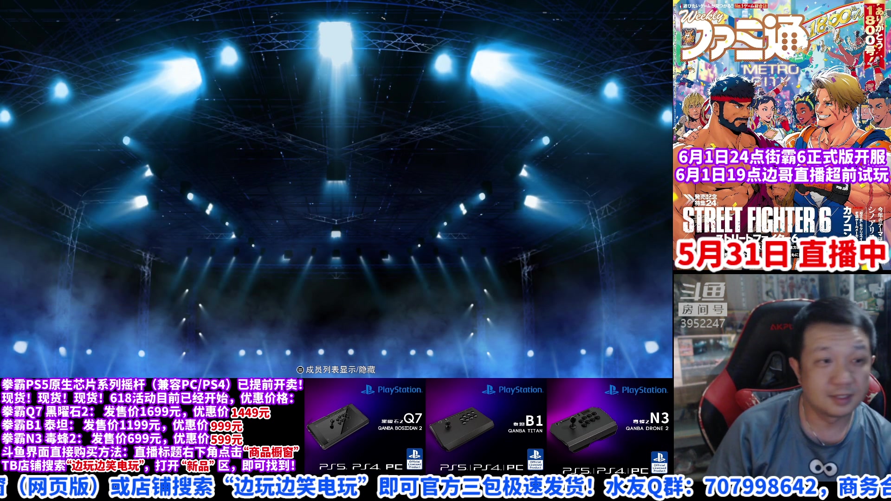Click the PlayStation logo on the N3 banner
The image size is (891, 501).
pyautogui.click(x=636, y=390)
